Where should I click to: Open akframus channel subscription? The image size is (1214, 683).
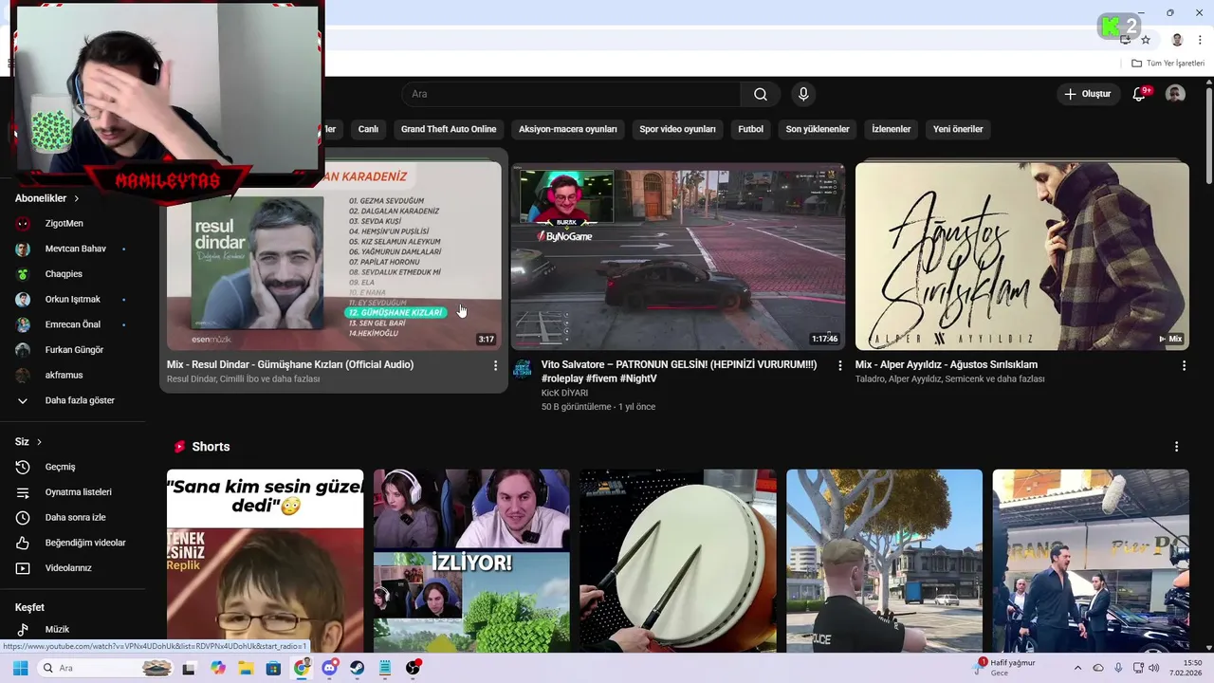point(64,375)
